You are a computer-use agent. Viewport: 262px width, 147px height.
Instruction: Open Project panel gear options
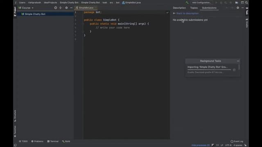tap(66, 8)
